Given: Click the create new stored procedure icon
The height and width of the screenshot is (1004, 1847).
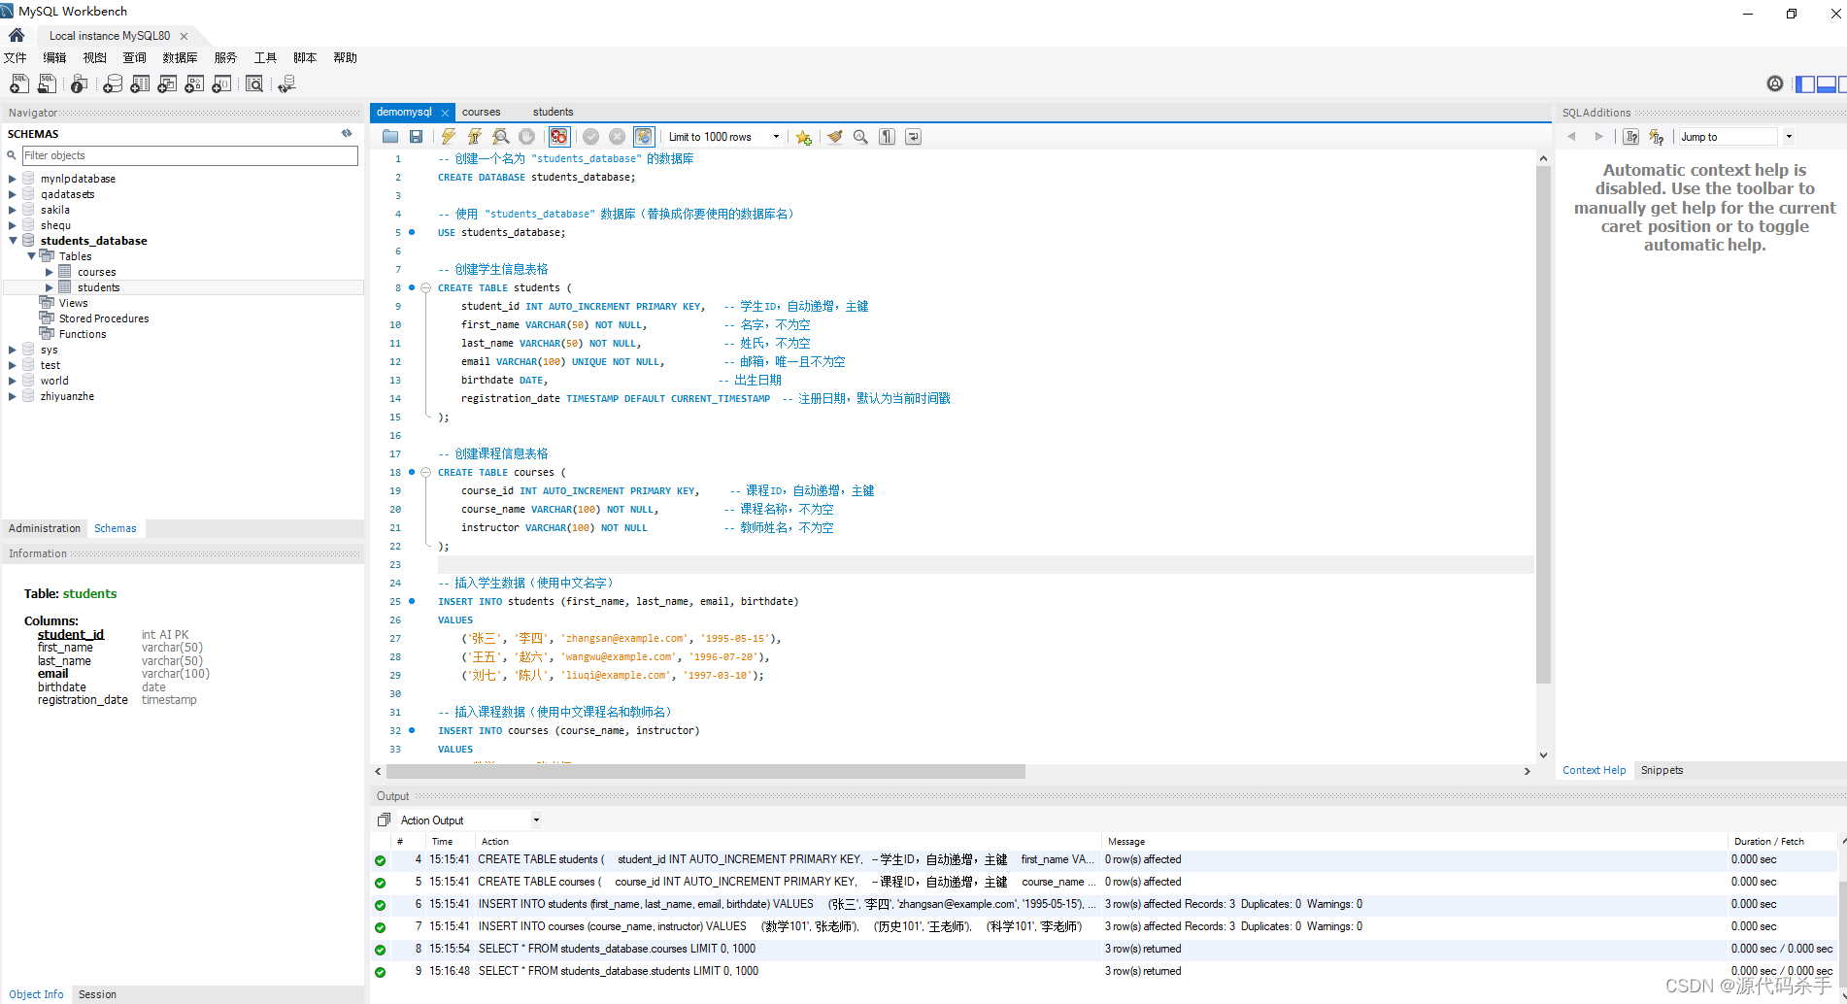Looking at the screenshot, I should (194, 84).
